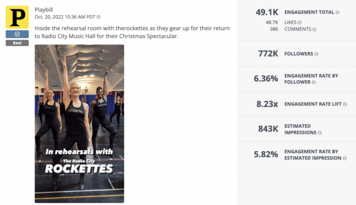Click the 6.36% engagement rate value
Screen dimensions: 356x205
[265, 79]
